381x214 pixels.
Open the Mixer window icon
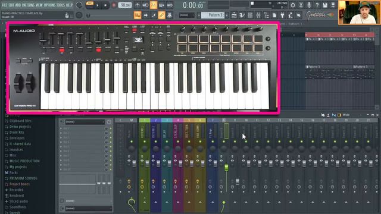258,15
